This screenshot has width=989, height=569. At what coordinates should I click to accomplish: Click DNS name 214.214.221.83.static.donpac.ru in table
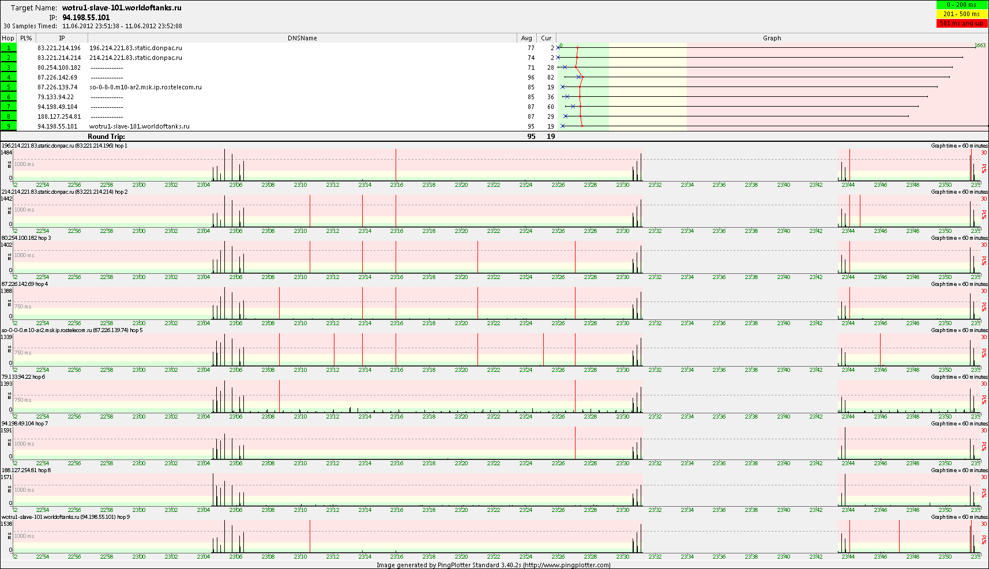coord(136,58)
